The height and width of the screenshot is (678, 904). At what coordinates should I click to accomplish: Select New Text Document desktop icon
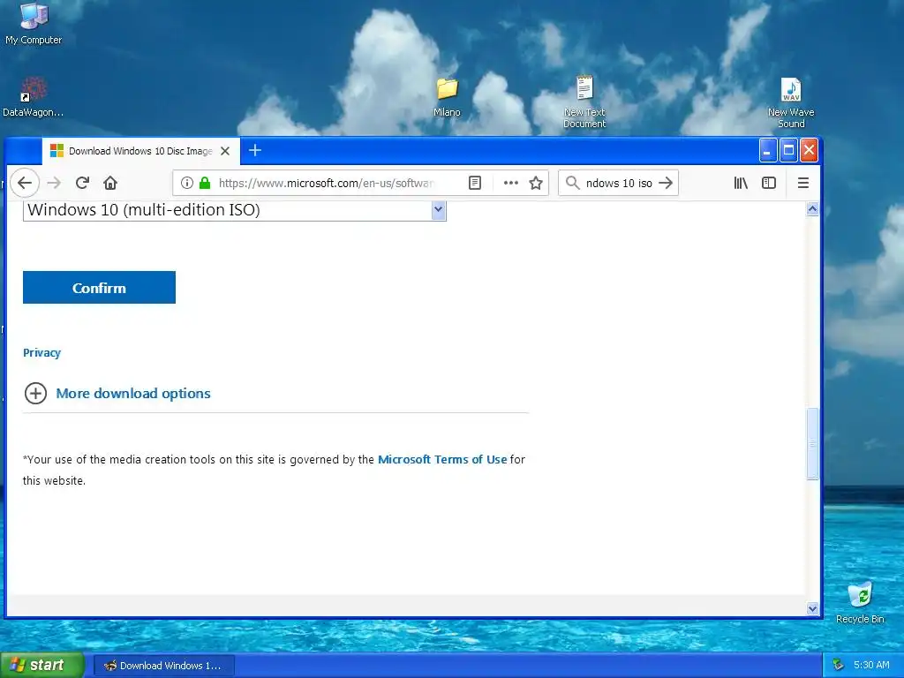[584, 102]
